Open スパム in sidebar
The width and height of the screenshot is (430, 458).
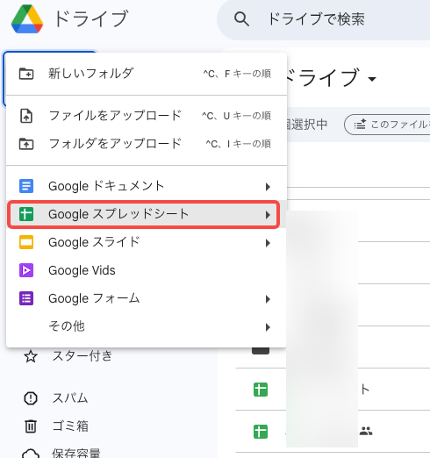(70, 398)
